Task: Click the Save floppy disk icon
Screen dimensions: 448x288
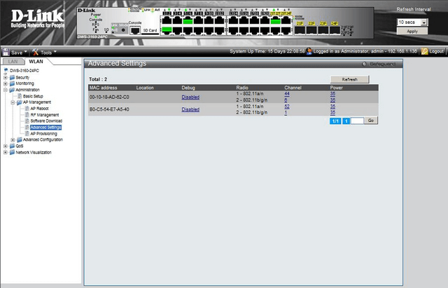Action: point(6,52)
